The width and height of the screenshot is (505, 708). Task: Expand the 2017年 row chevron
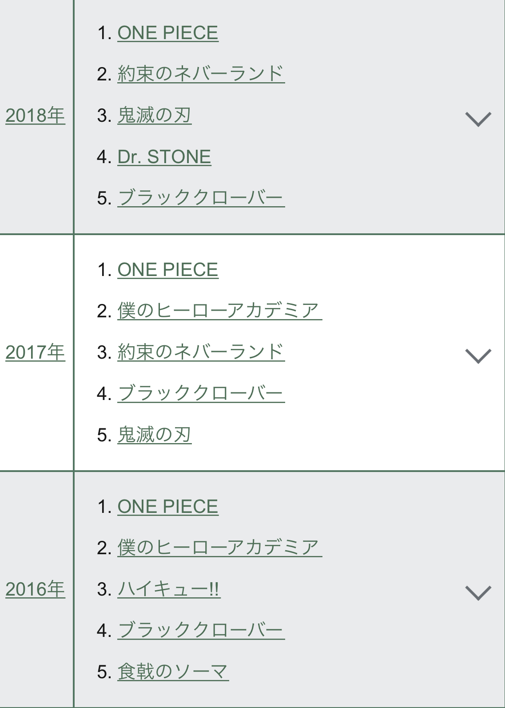478,356
